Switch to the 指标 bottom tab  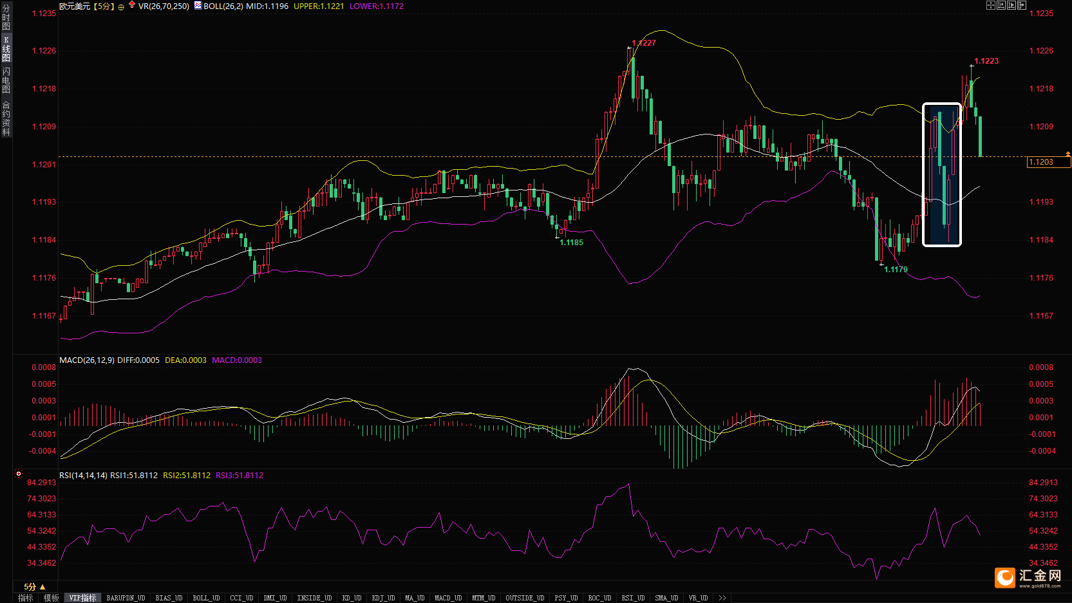pyautogui.click(x=26, y=598)
